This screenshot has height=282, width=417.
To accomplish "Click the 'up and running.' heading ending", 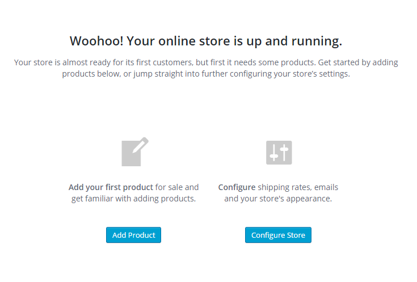I will tap(294, 41).
